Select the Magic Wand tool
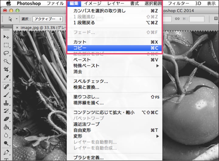The image size is (219, 161). tap(6, 61)
